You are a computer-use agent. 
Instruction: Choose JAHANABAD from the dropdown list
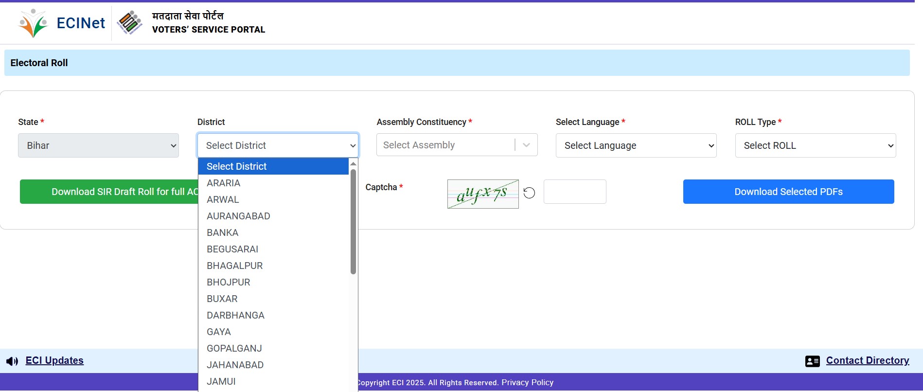pos(235,365)
